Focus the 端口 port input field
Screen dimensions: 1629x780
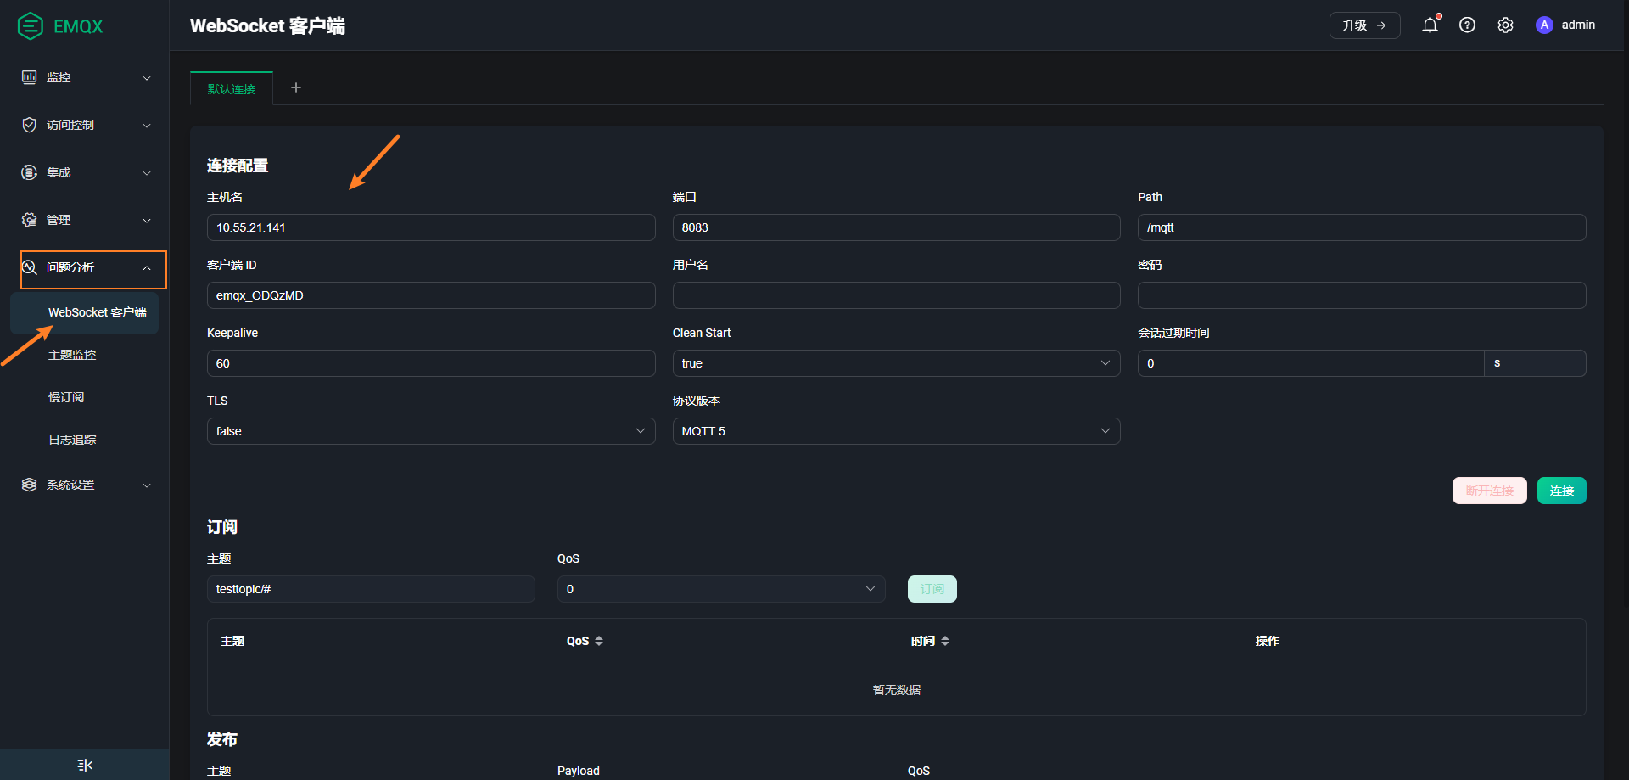click(896, 227)
